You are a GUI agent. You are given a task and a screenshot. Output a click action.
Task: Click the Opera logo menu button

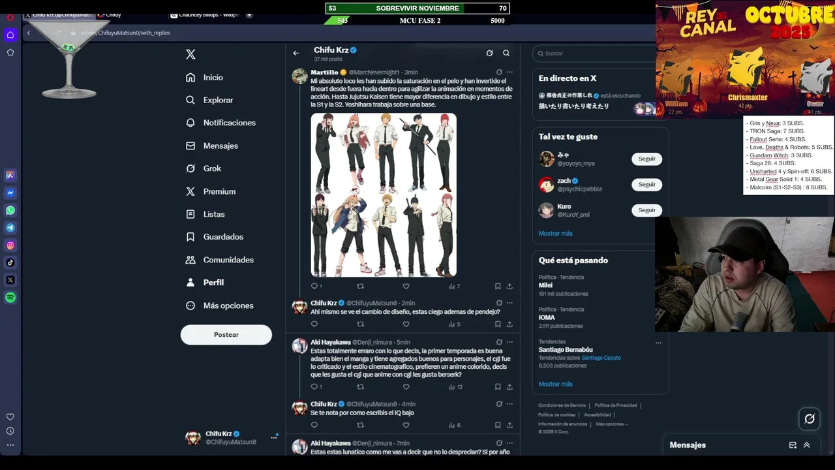pyautogui.click(x=10, y=16)
